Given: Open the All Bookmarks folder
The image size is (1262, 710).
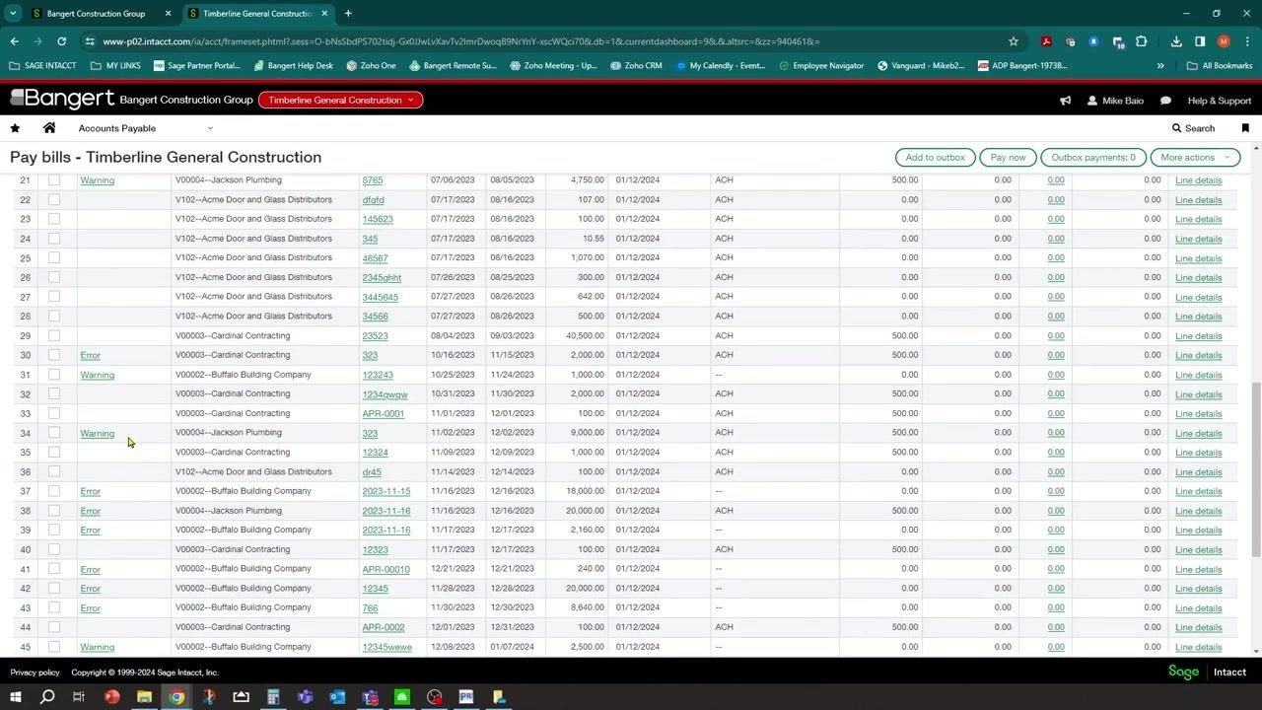Looking at the screenshot, I should pos(1220,66).
